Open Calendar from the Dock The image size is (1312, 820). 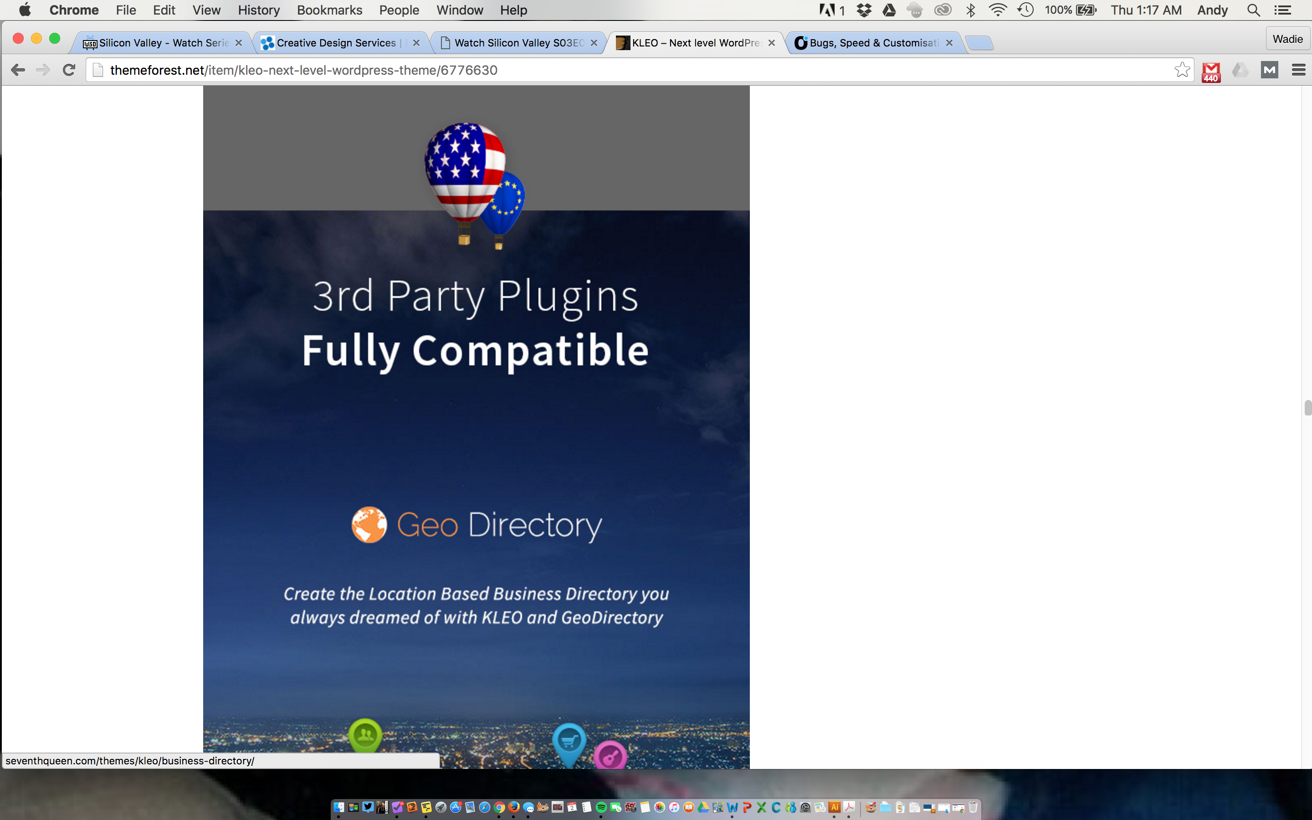(x=572, y=807)
